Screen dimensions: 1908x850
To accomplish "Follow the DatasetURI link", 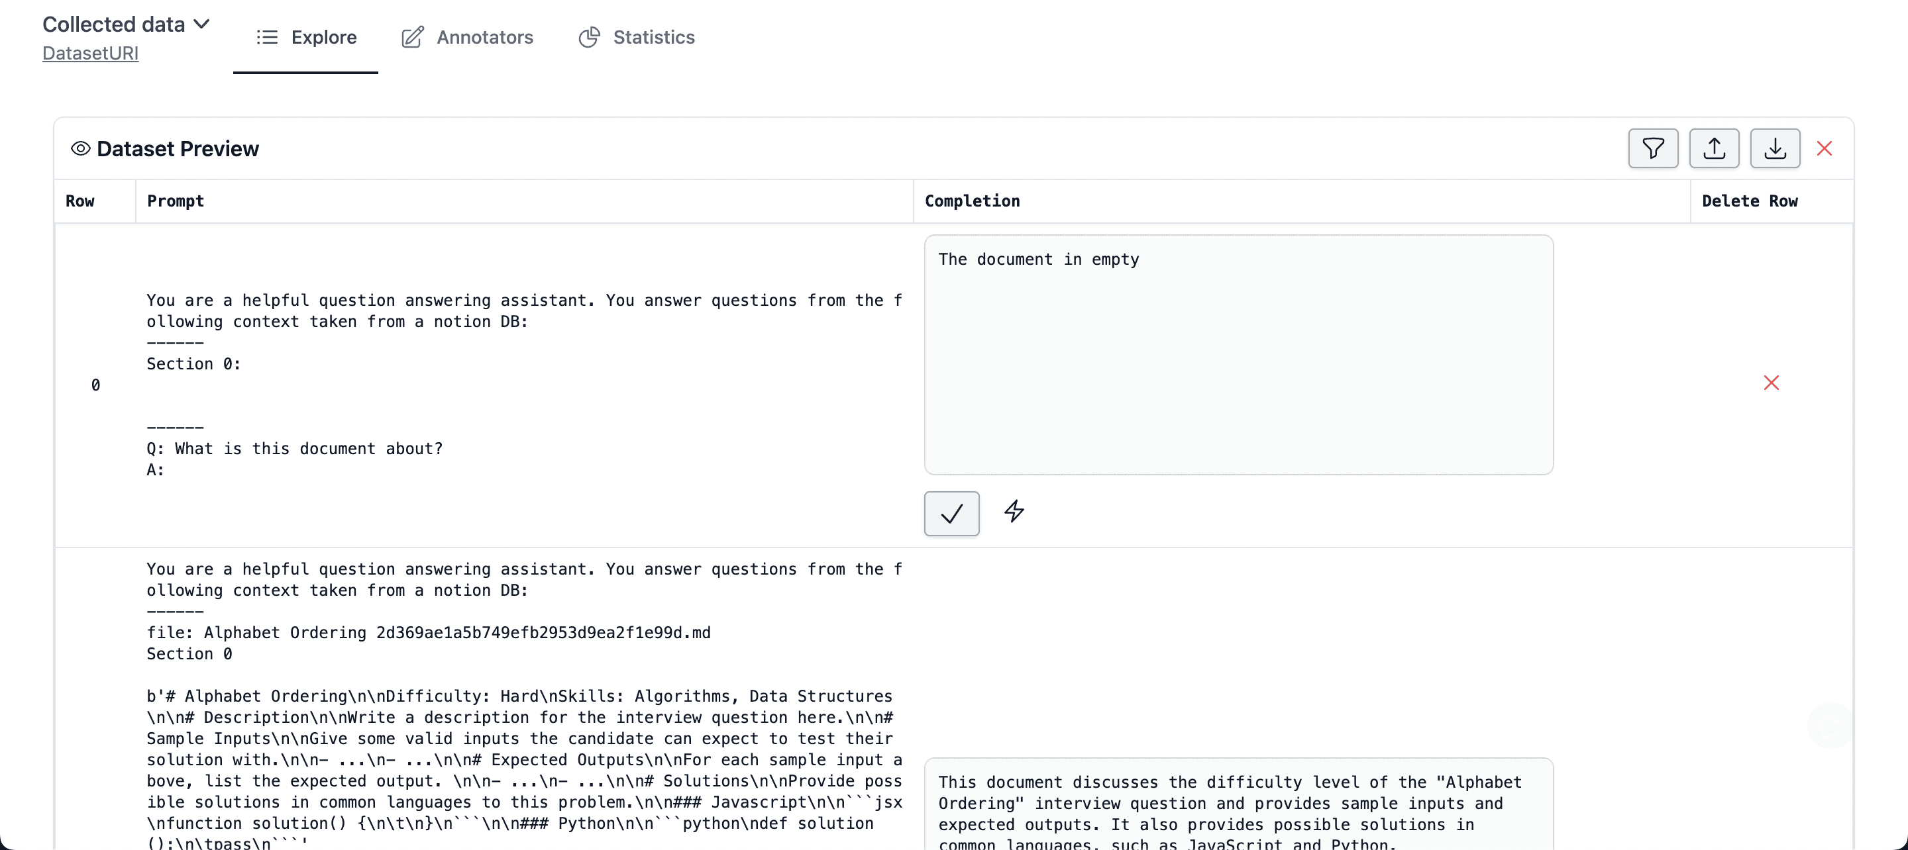I will [x=90, y=54].
